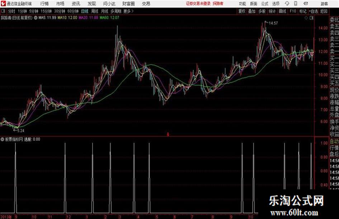
Task: Click the 探路者(日线 前复权) chart title
Action: coord(17,18)
